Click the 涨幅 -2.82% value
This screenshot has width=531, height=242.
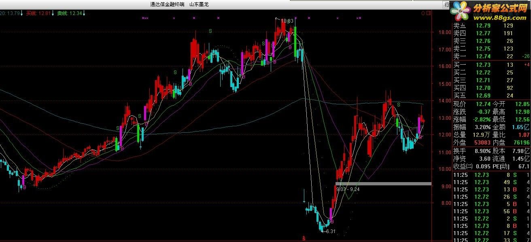(481, 119)
